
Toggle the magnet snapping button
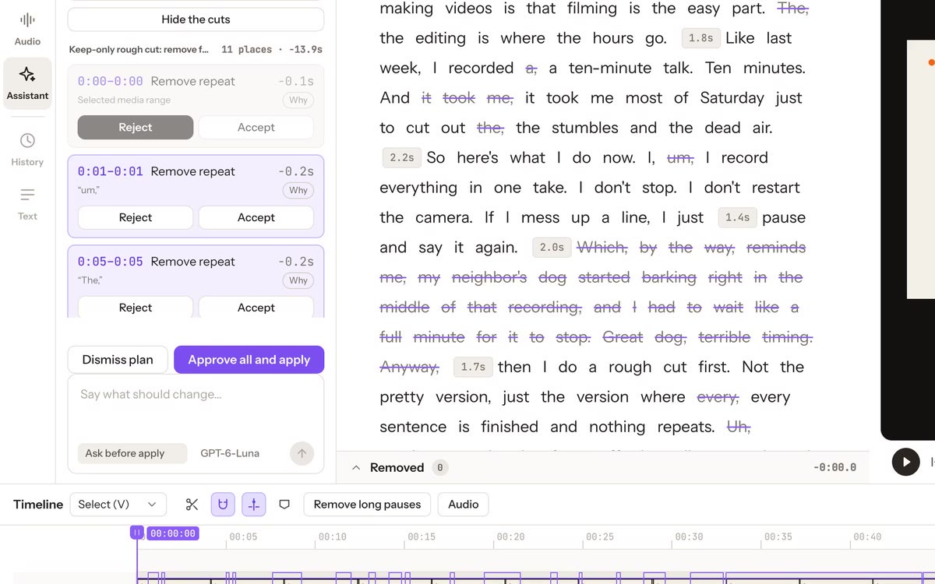223,505
